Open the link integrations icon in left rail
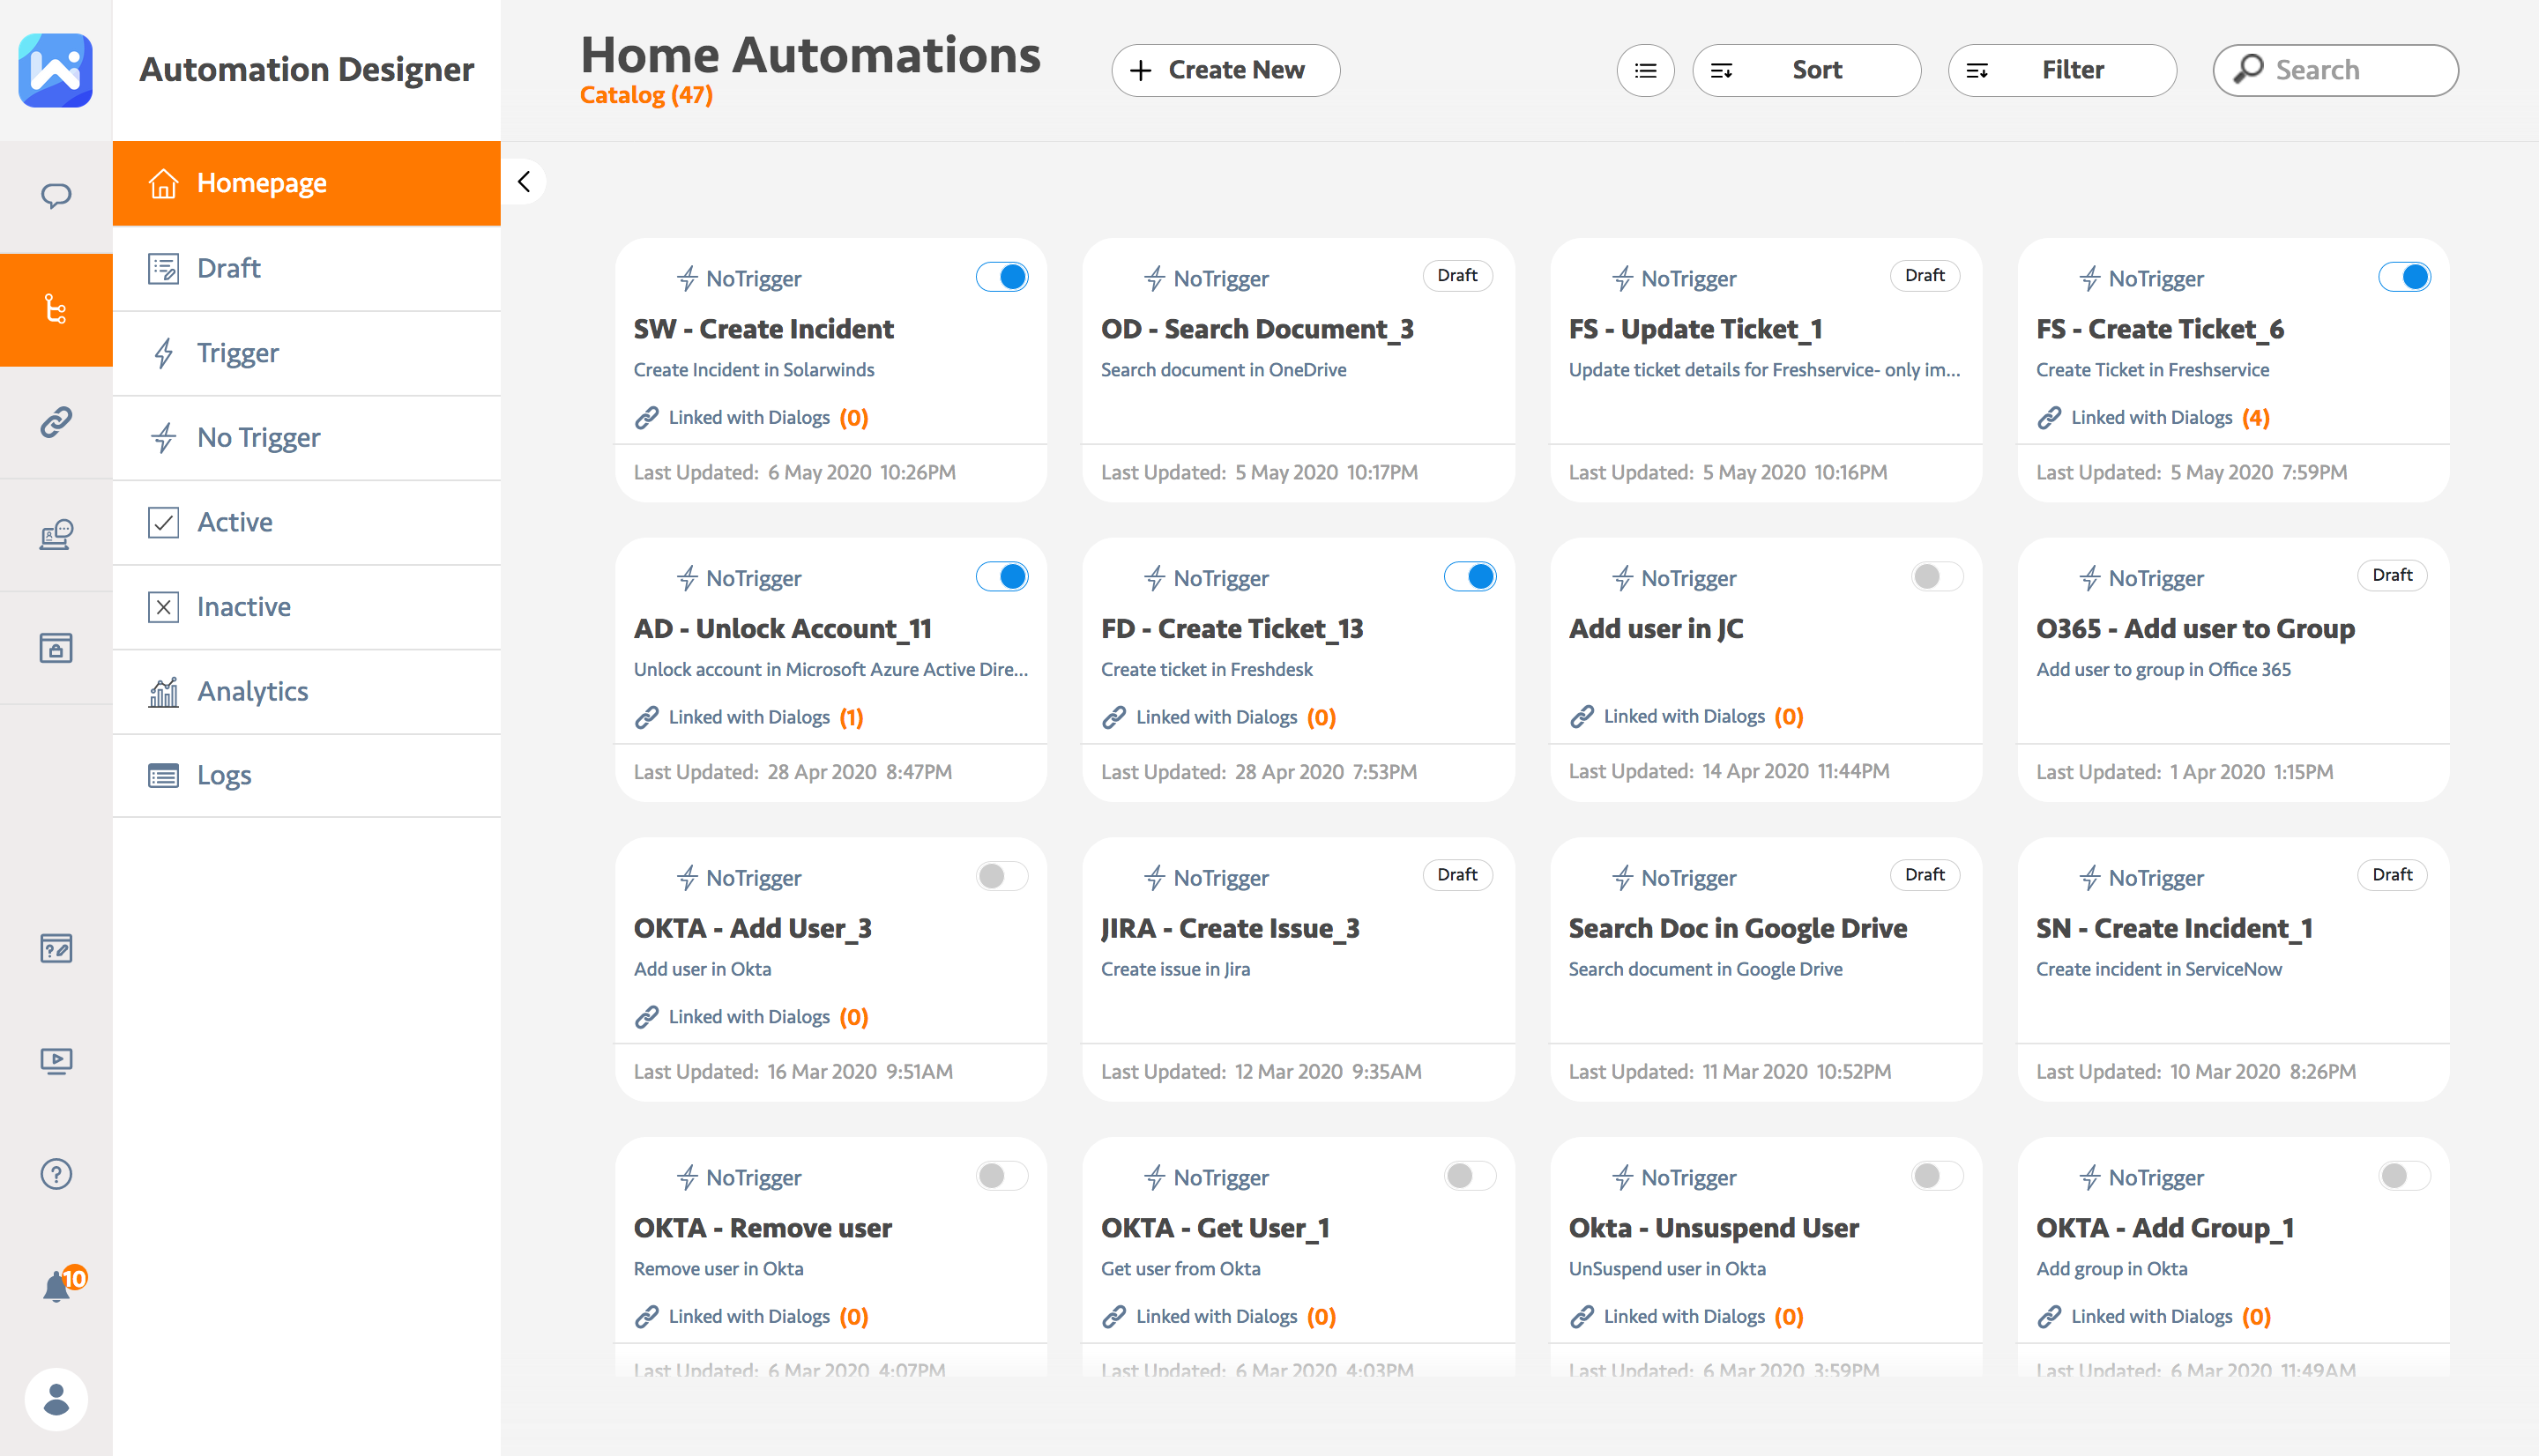The height and width of the screenshot is (1456, 2539). coord(56,422)
